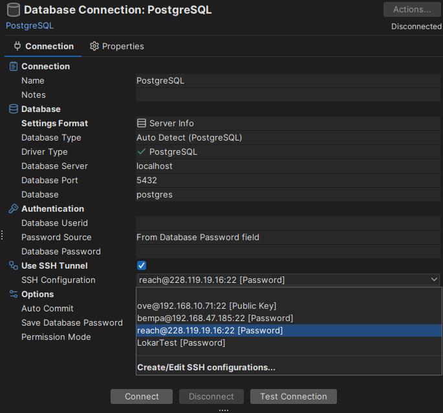443x413 pixels.
Task: Edit the Database postgres field
Action: (288, 194)
